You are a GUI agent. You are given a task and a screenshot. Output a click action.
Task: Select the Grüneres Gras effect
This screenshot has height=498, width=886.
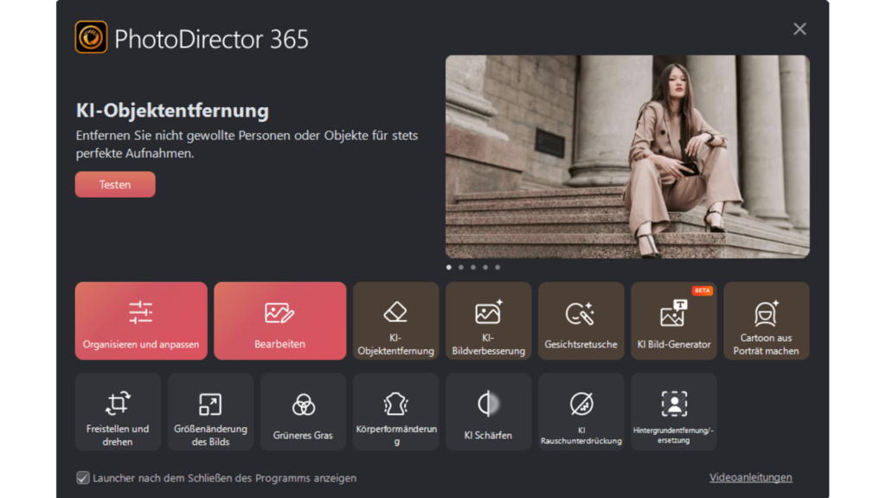coord(303,412)
